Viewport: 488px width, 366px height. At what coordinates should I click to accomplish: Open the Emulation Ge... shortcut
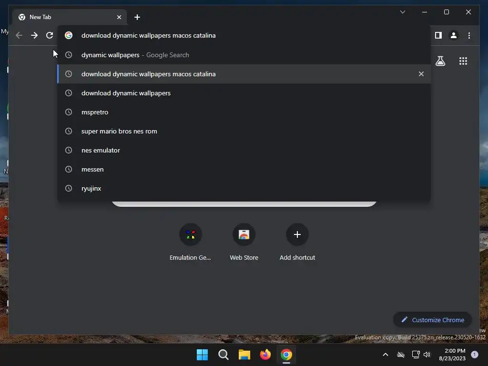pyautogui.click(x=191, y=242)
